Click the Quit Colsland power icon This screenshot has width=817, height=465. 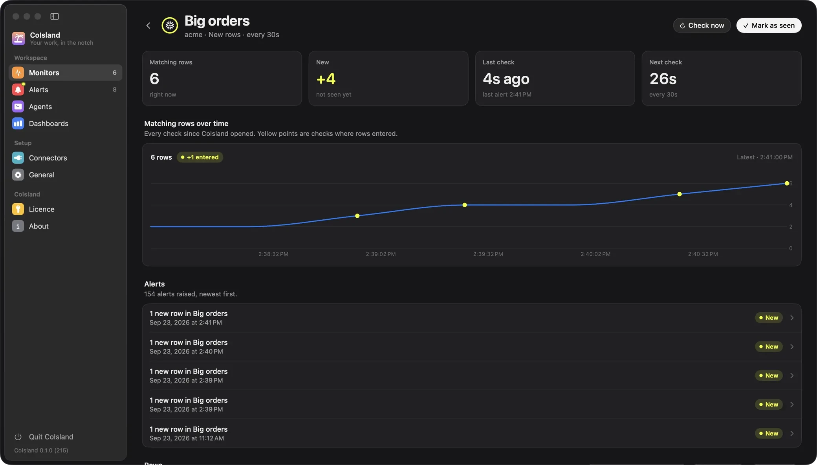pyautogui.click(x=18, y=437)
